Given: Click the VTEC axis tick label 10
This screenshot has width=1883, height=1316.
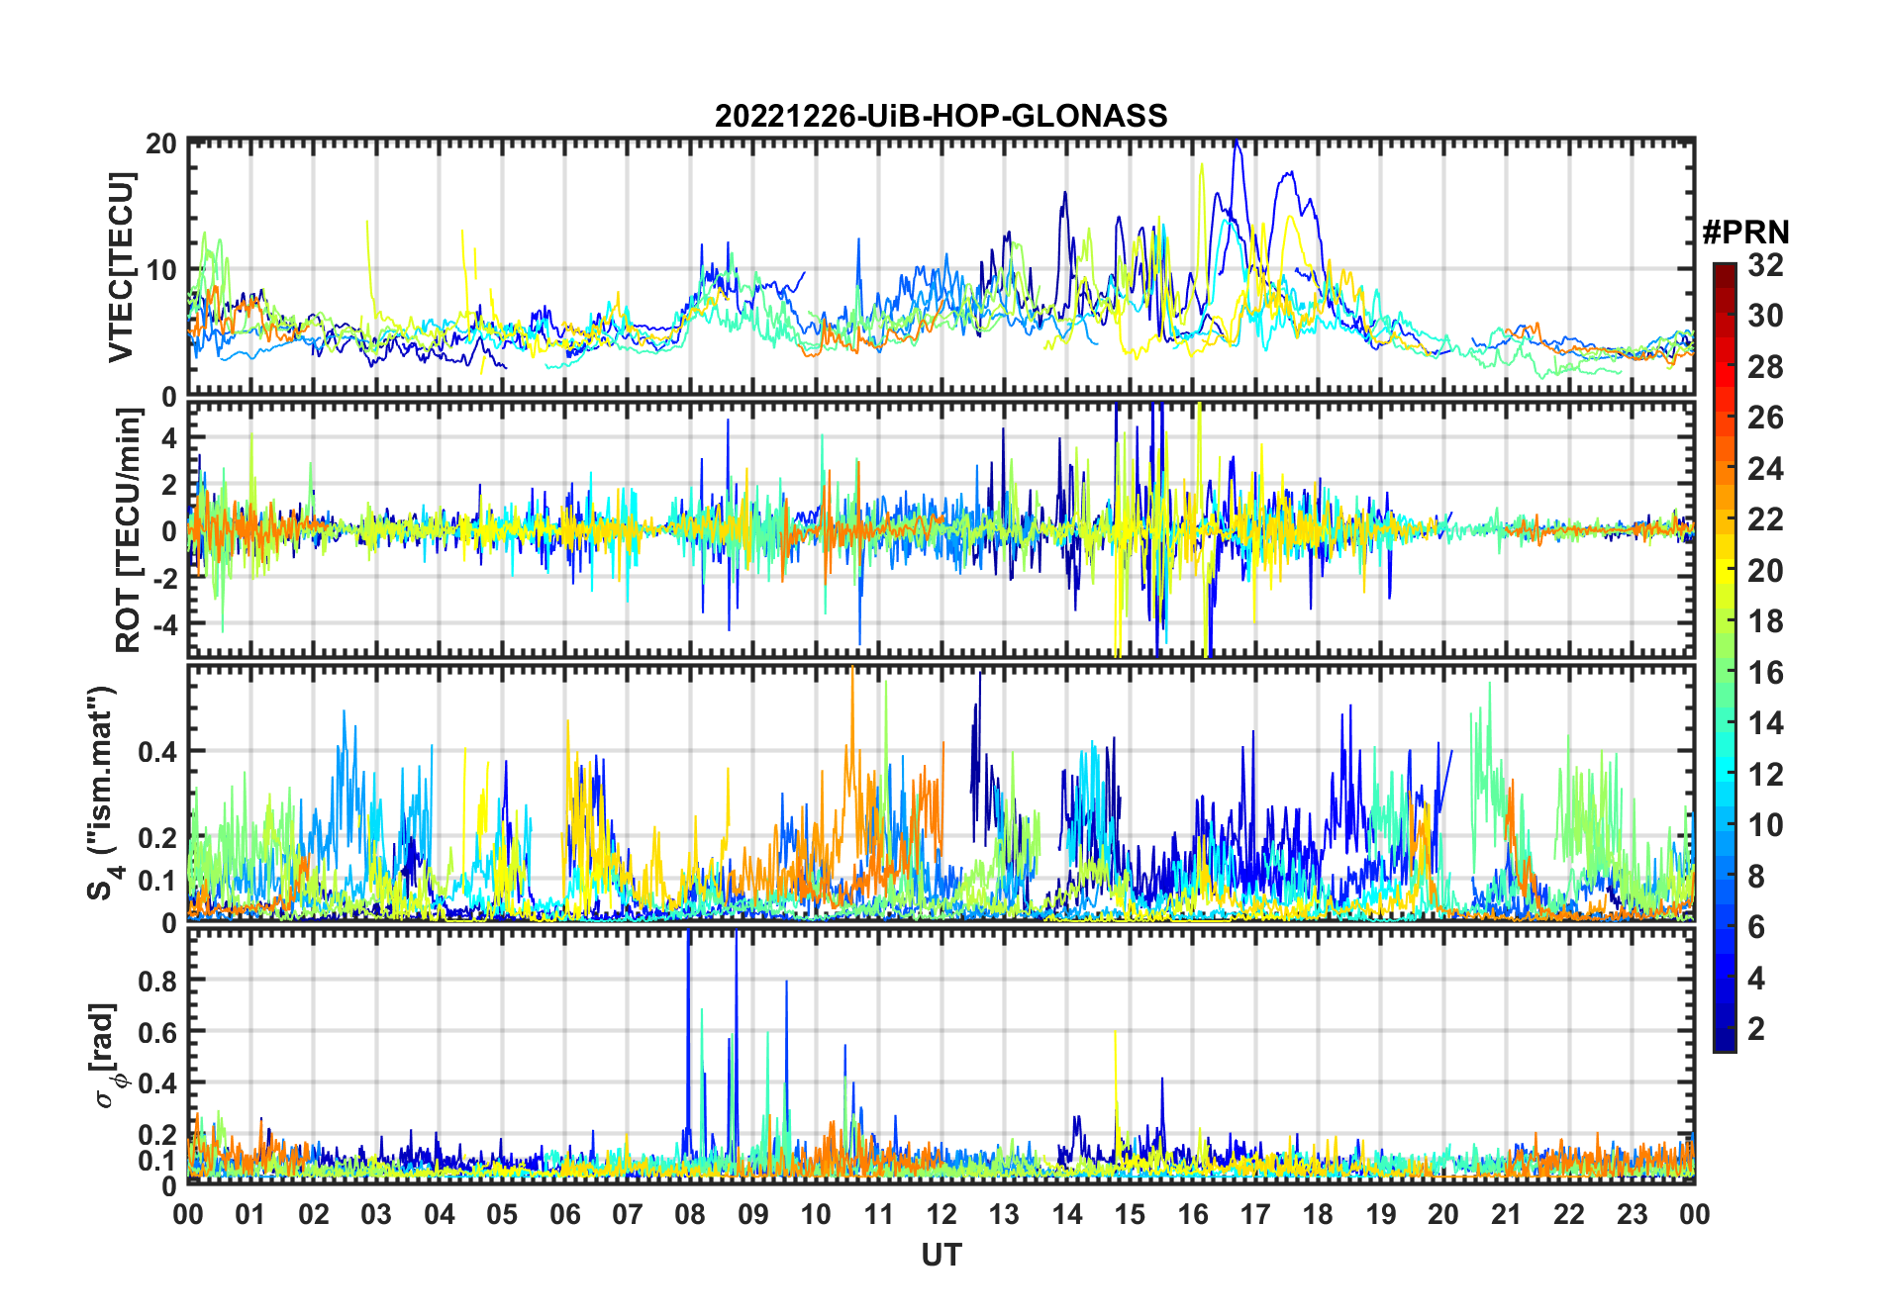Looking at the screenshot, I should (x=161, y=269).
